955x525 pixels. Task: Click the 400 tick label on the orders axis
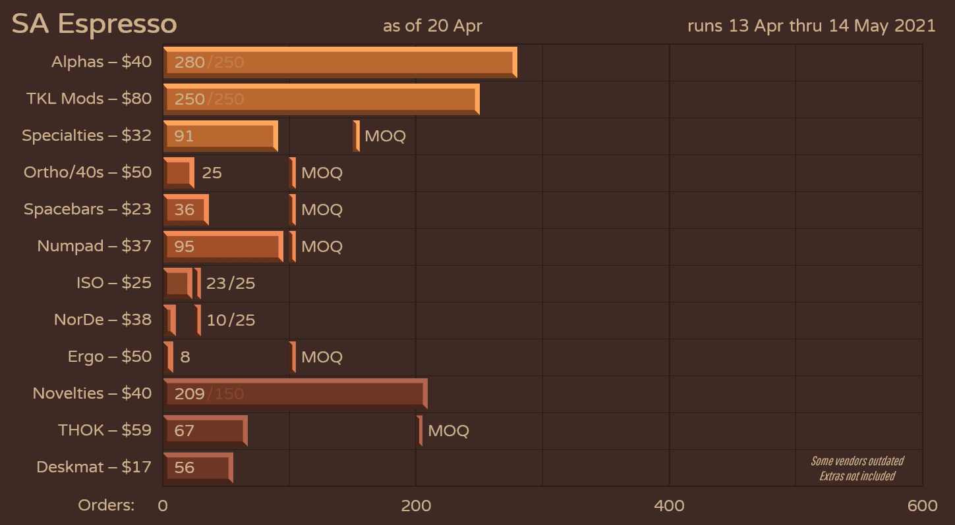pyautogui.click(x=669, y=505)
